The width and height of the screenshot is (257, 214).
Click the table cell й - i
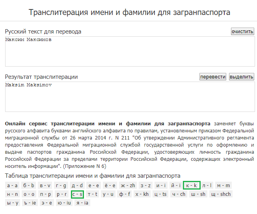point(176,186)
